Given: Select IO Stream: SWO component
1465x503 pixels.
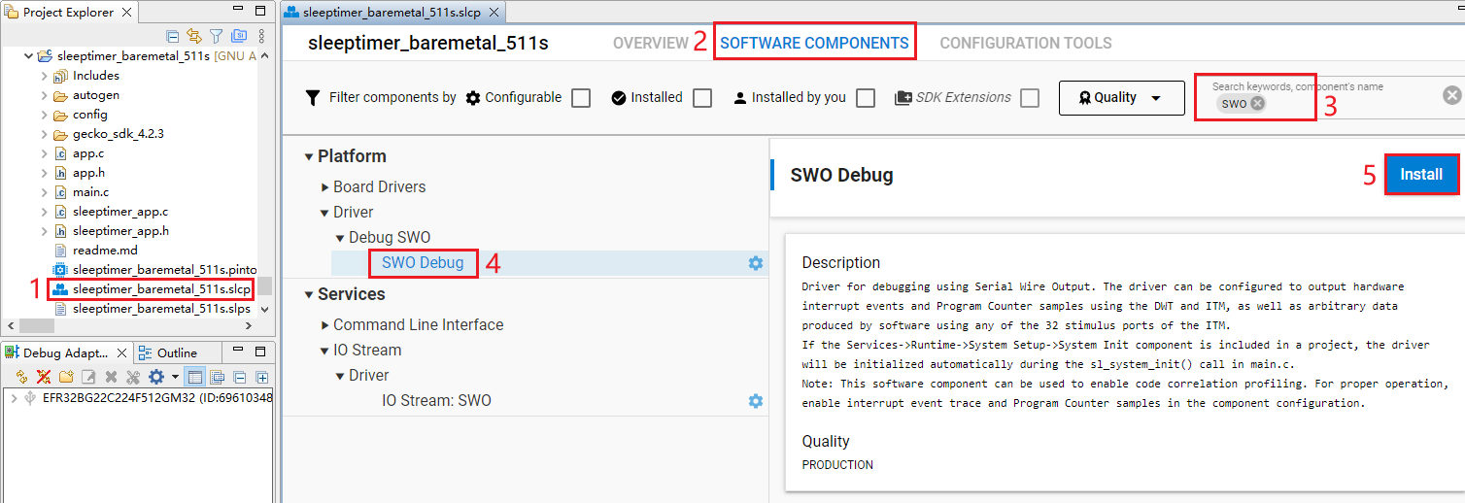Looking at the screenshot, I should (x=436, y=401).
